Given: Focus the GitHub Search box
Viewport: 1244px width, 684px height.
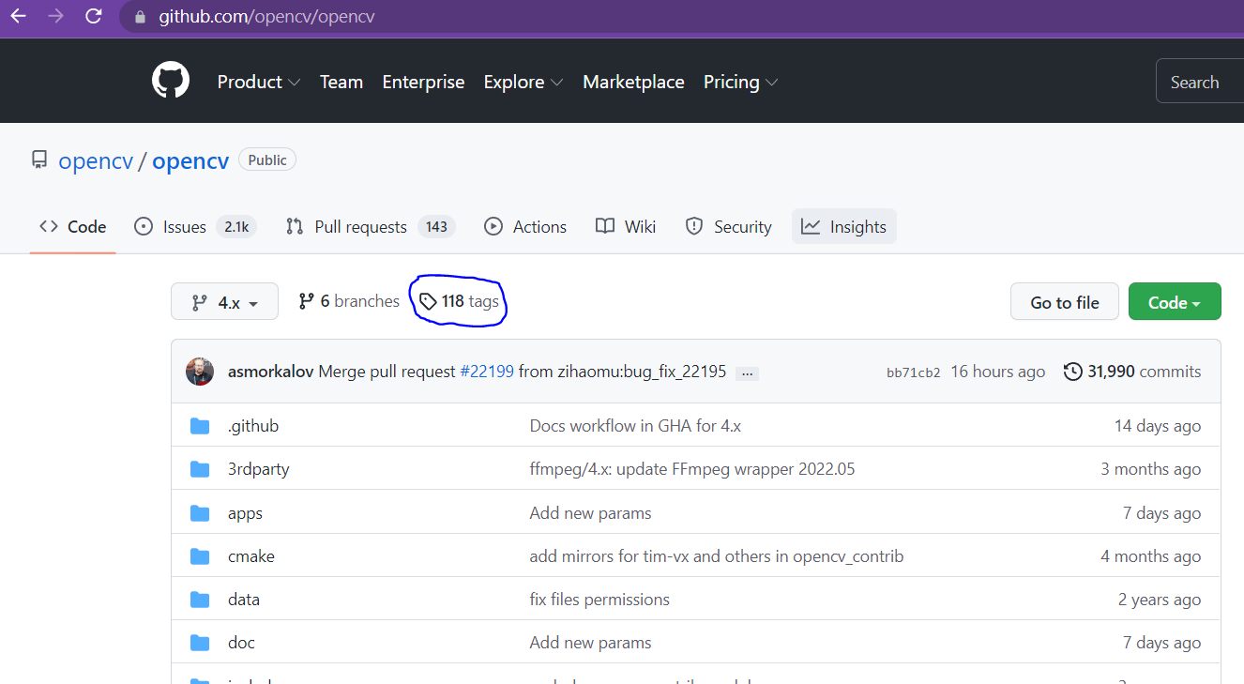Looking at the screenshot, I should click(1200, 82).
